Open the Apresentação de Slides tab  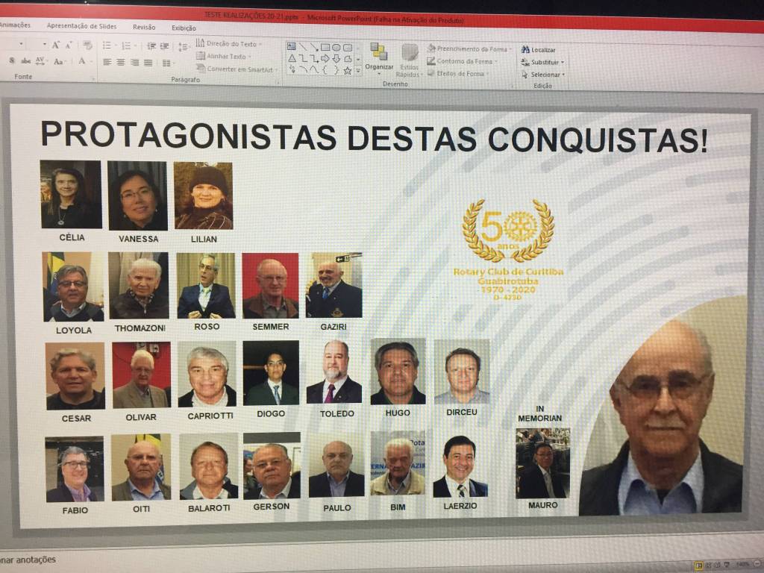click(81, 26)
